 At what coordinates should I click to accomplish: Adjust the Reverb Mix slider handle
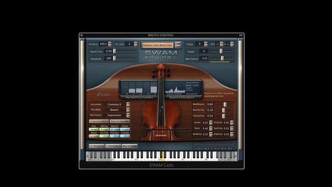click(x=115, y=58)
